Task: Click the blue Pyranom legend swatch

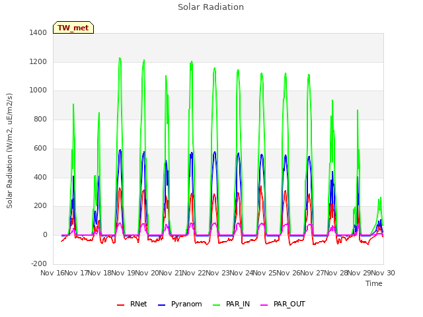Action: coord(161,305)
